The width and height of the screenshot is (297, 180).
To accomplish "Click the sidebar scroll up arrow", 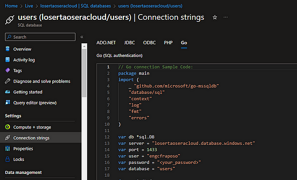I will click(84, 46).
